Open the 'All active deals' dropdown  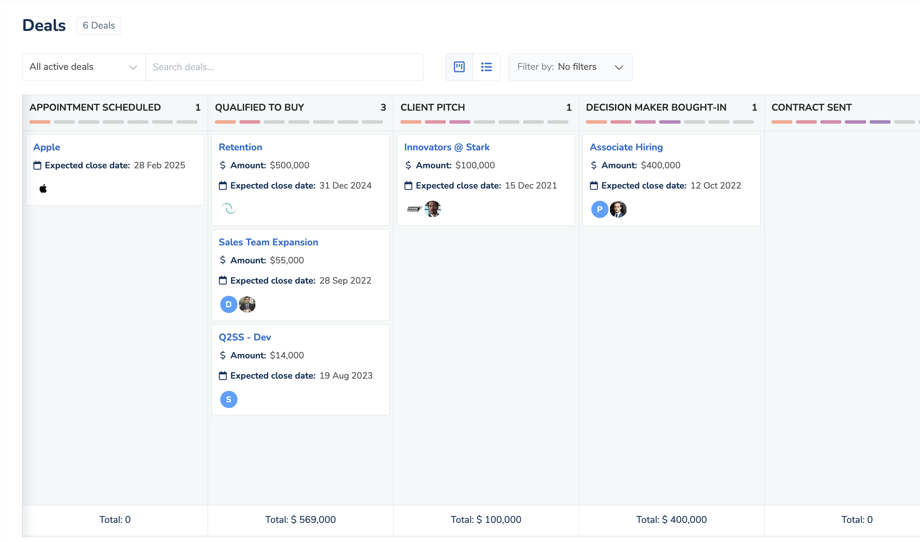point(84,67)
